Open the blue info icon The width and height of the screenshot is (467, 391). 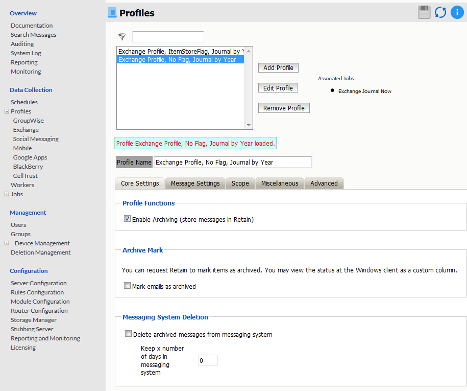tap(457, 12)
